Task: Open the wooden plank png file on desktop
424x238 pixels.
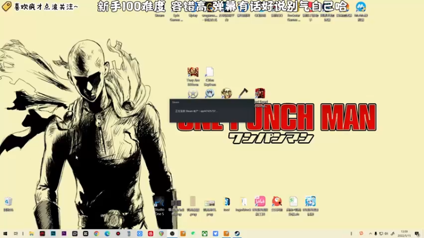Action: pos(193,206)
